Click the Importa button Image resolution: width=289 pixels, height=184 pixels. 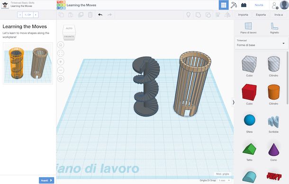(243, 15)
